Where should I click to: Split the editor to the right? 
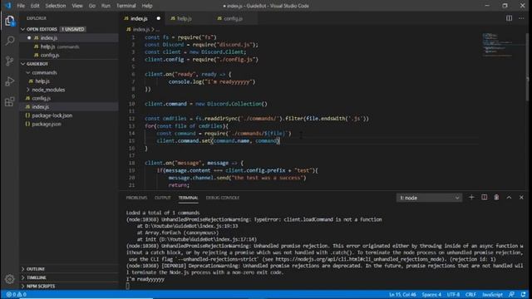[x=509, y=18]
